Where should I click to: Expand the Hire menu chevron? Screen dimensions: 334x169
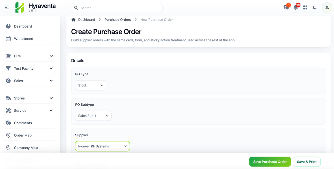51,56
